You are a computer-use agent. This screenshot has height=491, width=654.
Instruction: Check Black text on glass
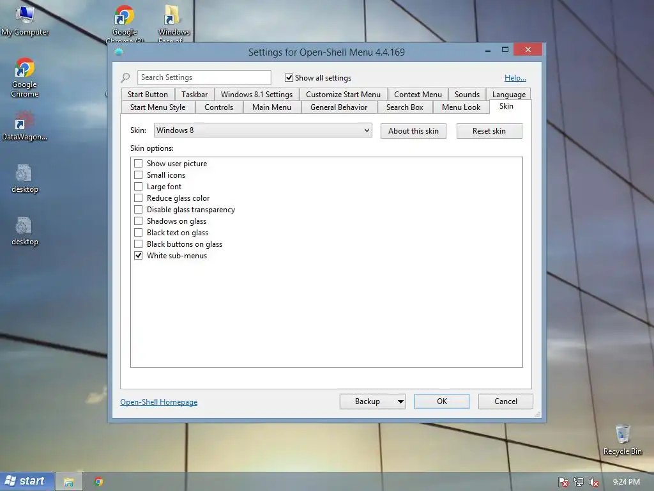pyautogui.click(x=138, y=232)
